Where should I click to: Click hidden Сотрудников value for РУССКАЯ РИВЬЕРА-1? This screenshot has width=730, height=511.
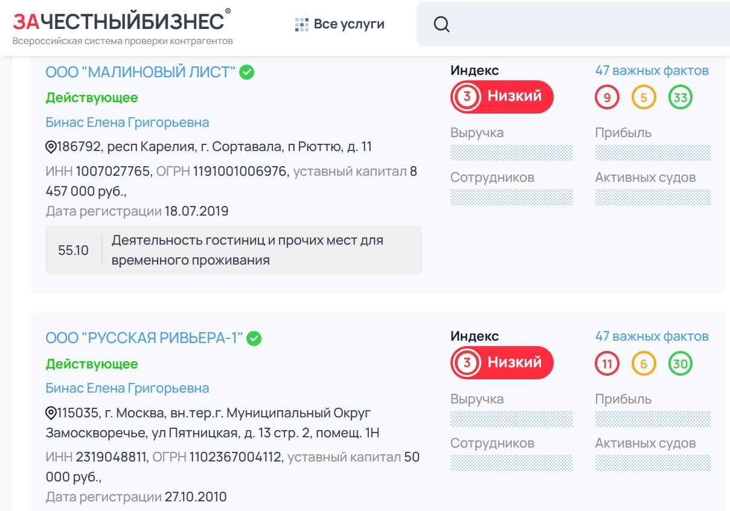pyautogui.click(x=511, y=463)
